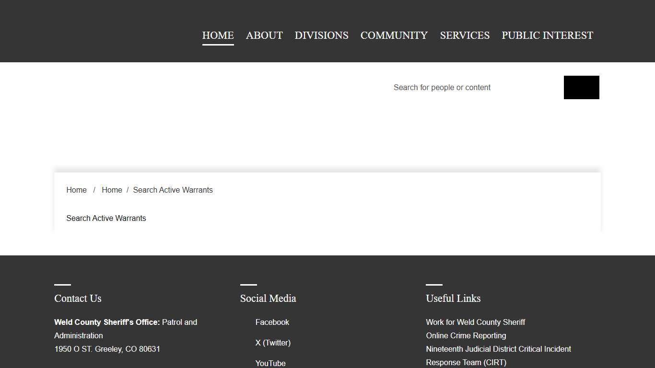Open the search button next to search field
The width and height of the screenshot is (655, 368).
(581, 87)
